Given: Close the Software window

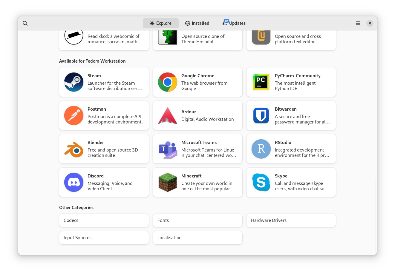Looking at the screenshot, I should tap(370, 23).
